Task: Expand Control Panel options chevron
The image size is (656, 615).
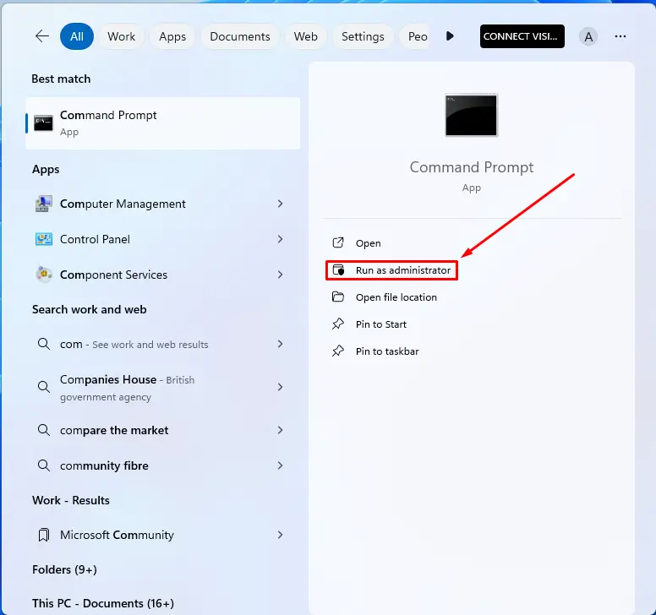Action: point(280,239)
